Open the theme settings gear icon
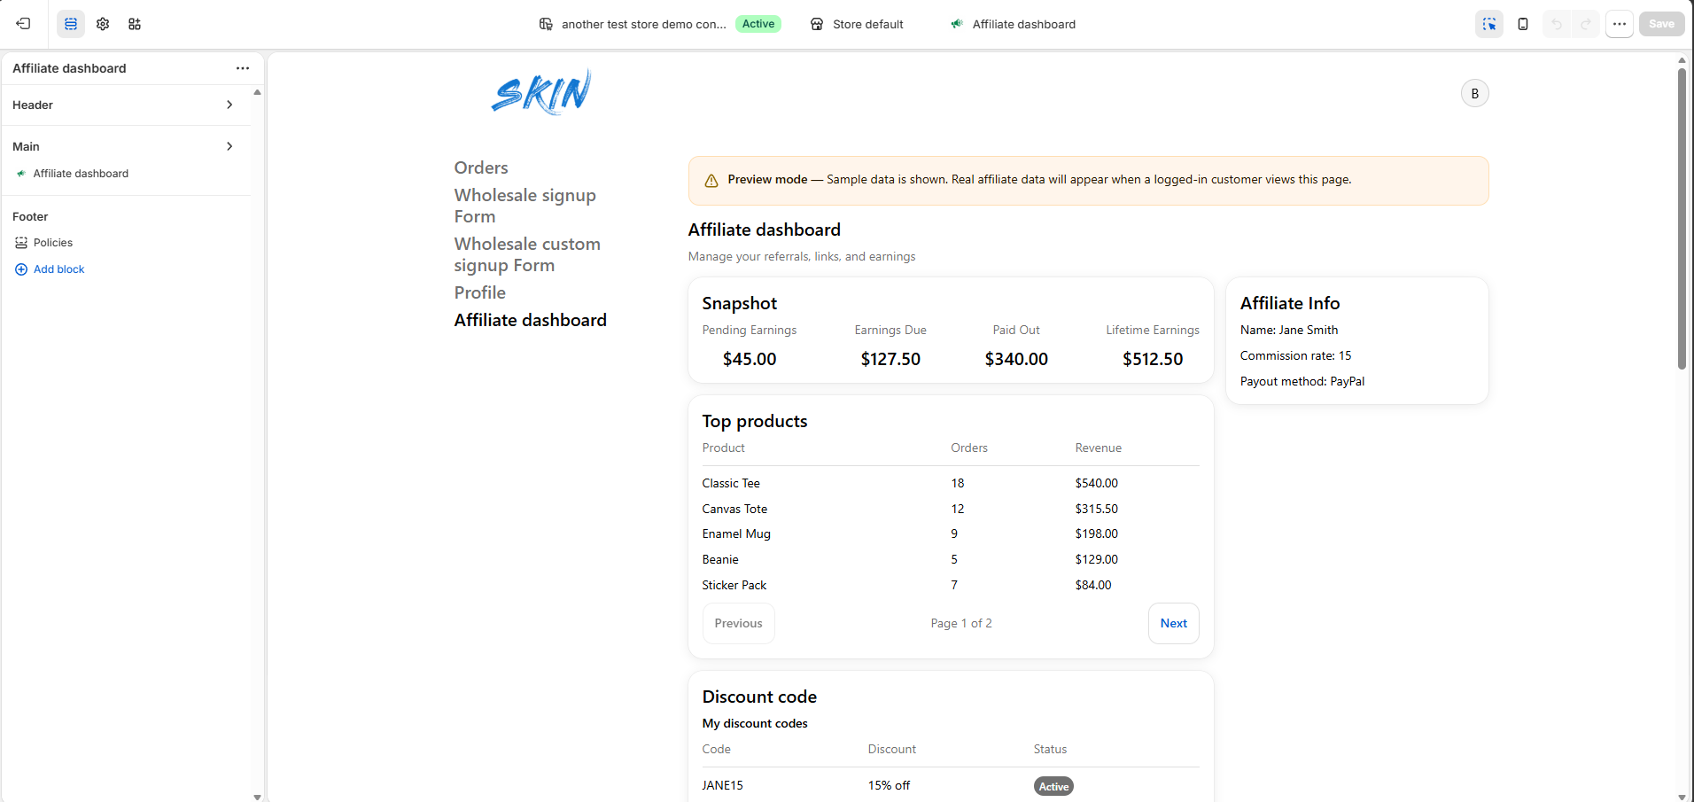1694x802 pixels. (103, 24)
